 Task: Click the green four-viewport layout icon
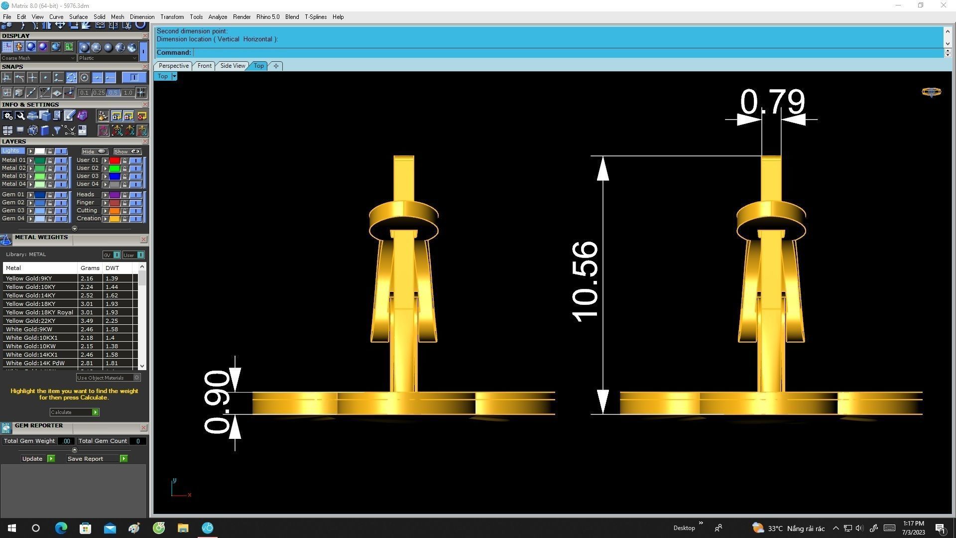(x=69, y=47)
